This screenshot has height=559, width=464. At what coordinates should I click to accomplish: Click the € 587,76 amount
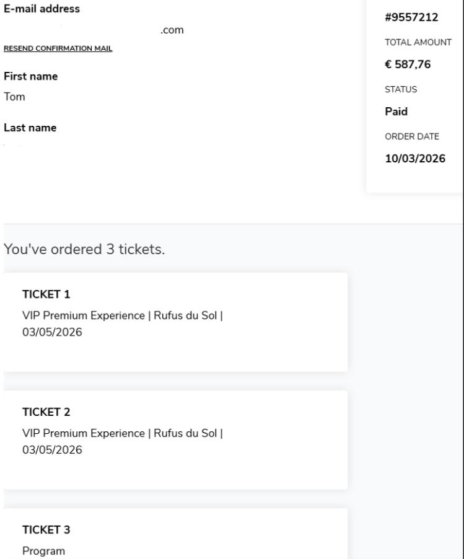(x=407, y=65)
